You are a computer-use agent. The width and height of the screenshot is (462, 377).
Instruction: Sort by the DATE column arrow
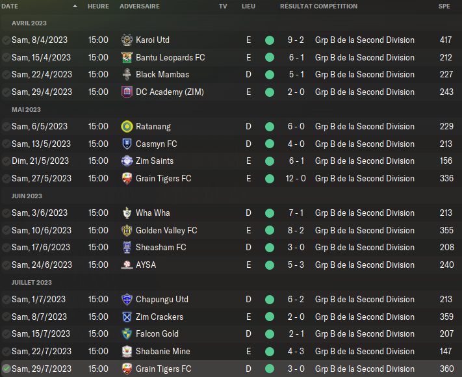click(x=75, y=6)
